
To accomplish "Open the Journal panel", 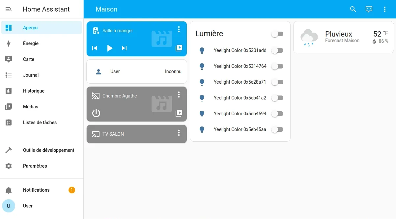I will tap(31, 75).
